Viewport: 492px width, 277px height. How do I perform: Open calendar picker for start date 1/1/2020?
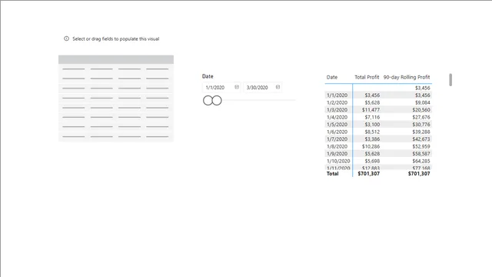237,87
